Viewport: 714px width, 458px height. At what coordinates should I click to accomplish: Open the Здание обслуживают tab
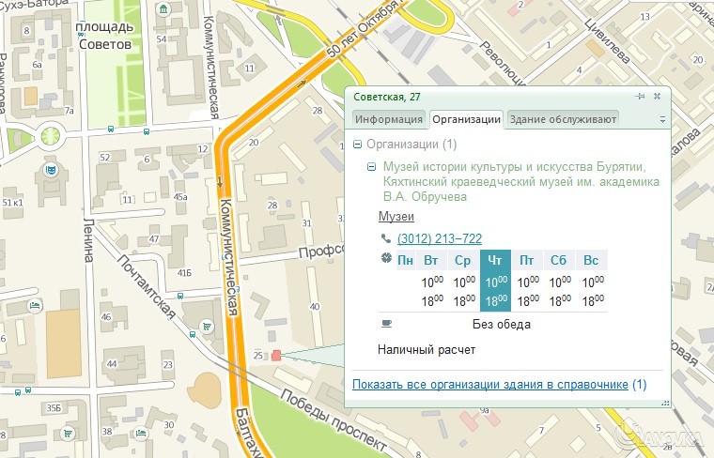[562, 119]
